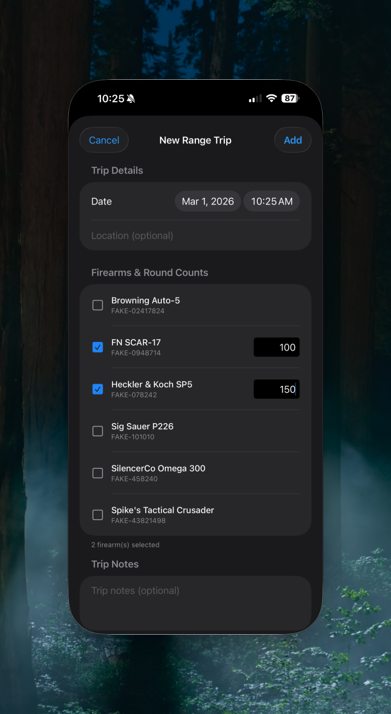Check the Sig Sauer P226 checkbox

point(98,431)
